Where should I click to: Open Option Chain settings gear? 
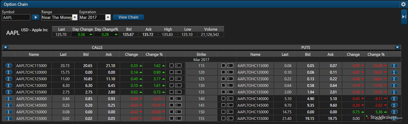(404, 4)
